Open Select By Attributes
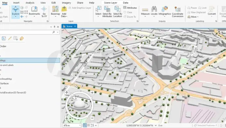The width and height of the screenshot is (226, 128). (107, 11)
